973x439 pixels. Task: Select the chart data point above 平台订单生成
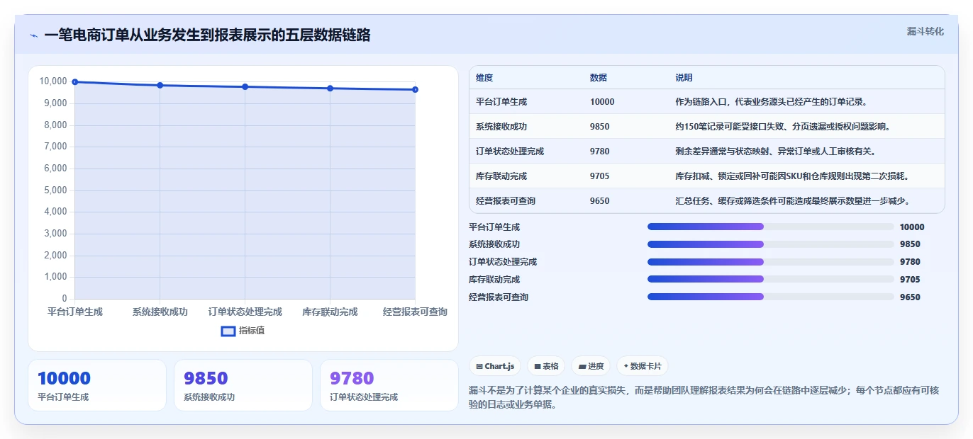tap(75, 82)
